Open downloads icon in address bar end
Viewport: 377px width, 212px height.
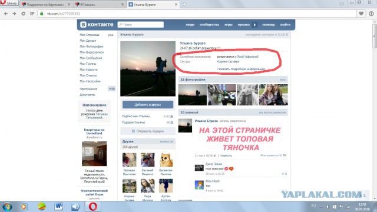(371, 14)
